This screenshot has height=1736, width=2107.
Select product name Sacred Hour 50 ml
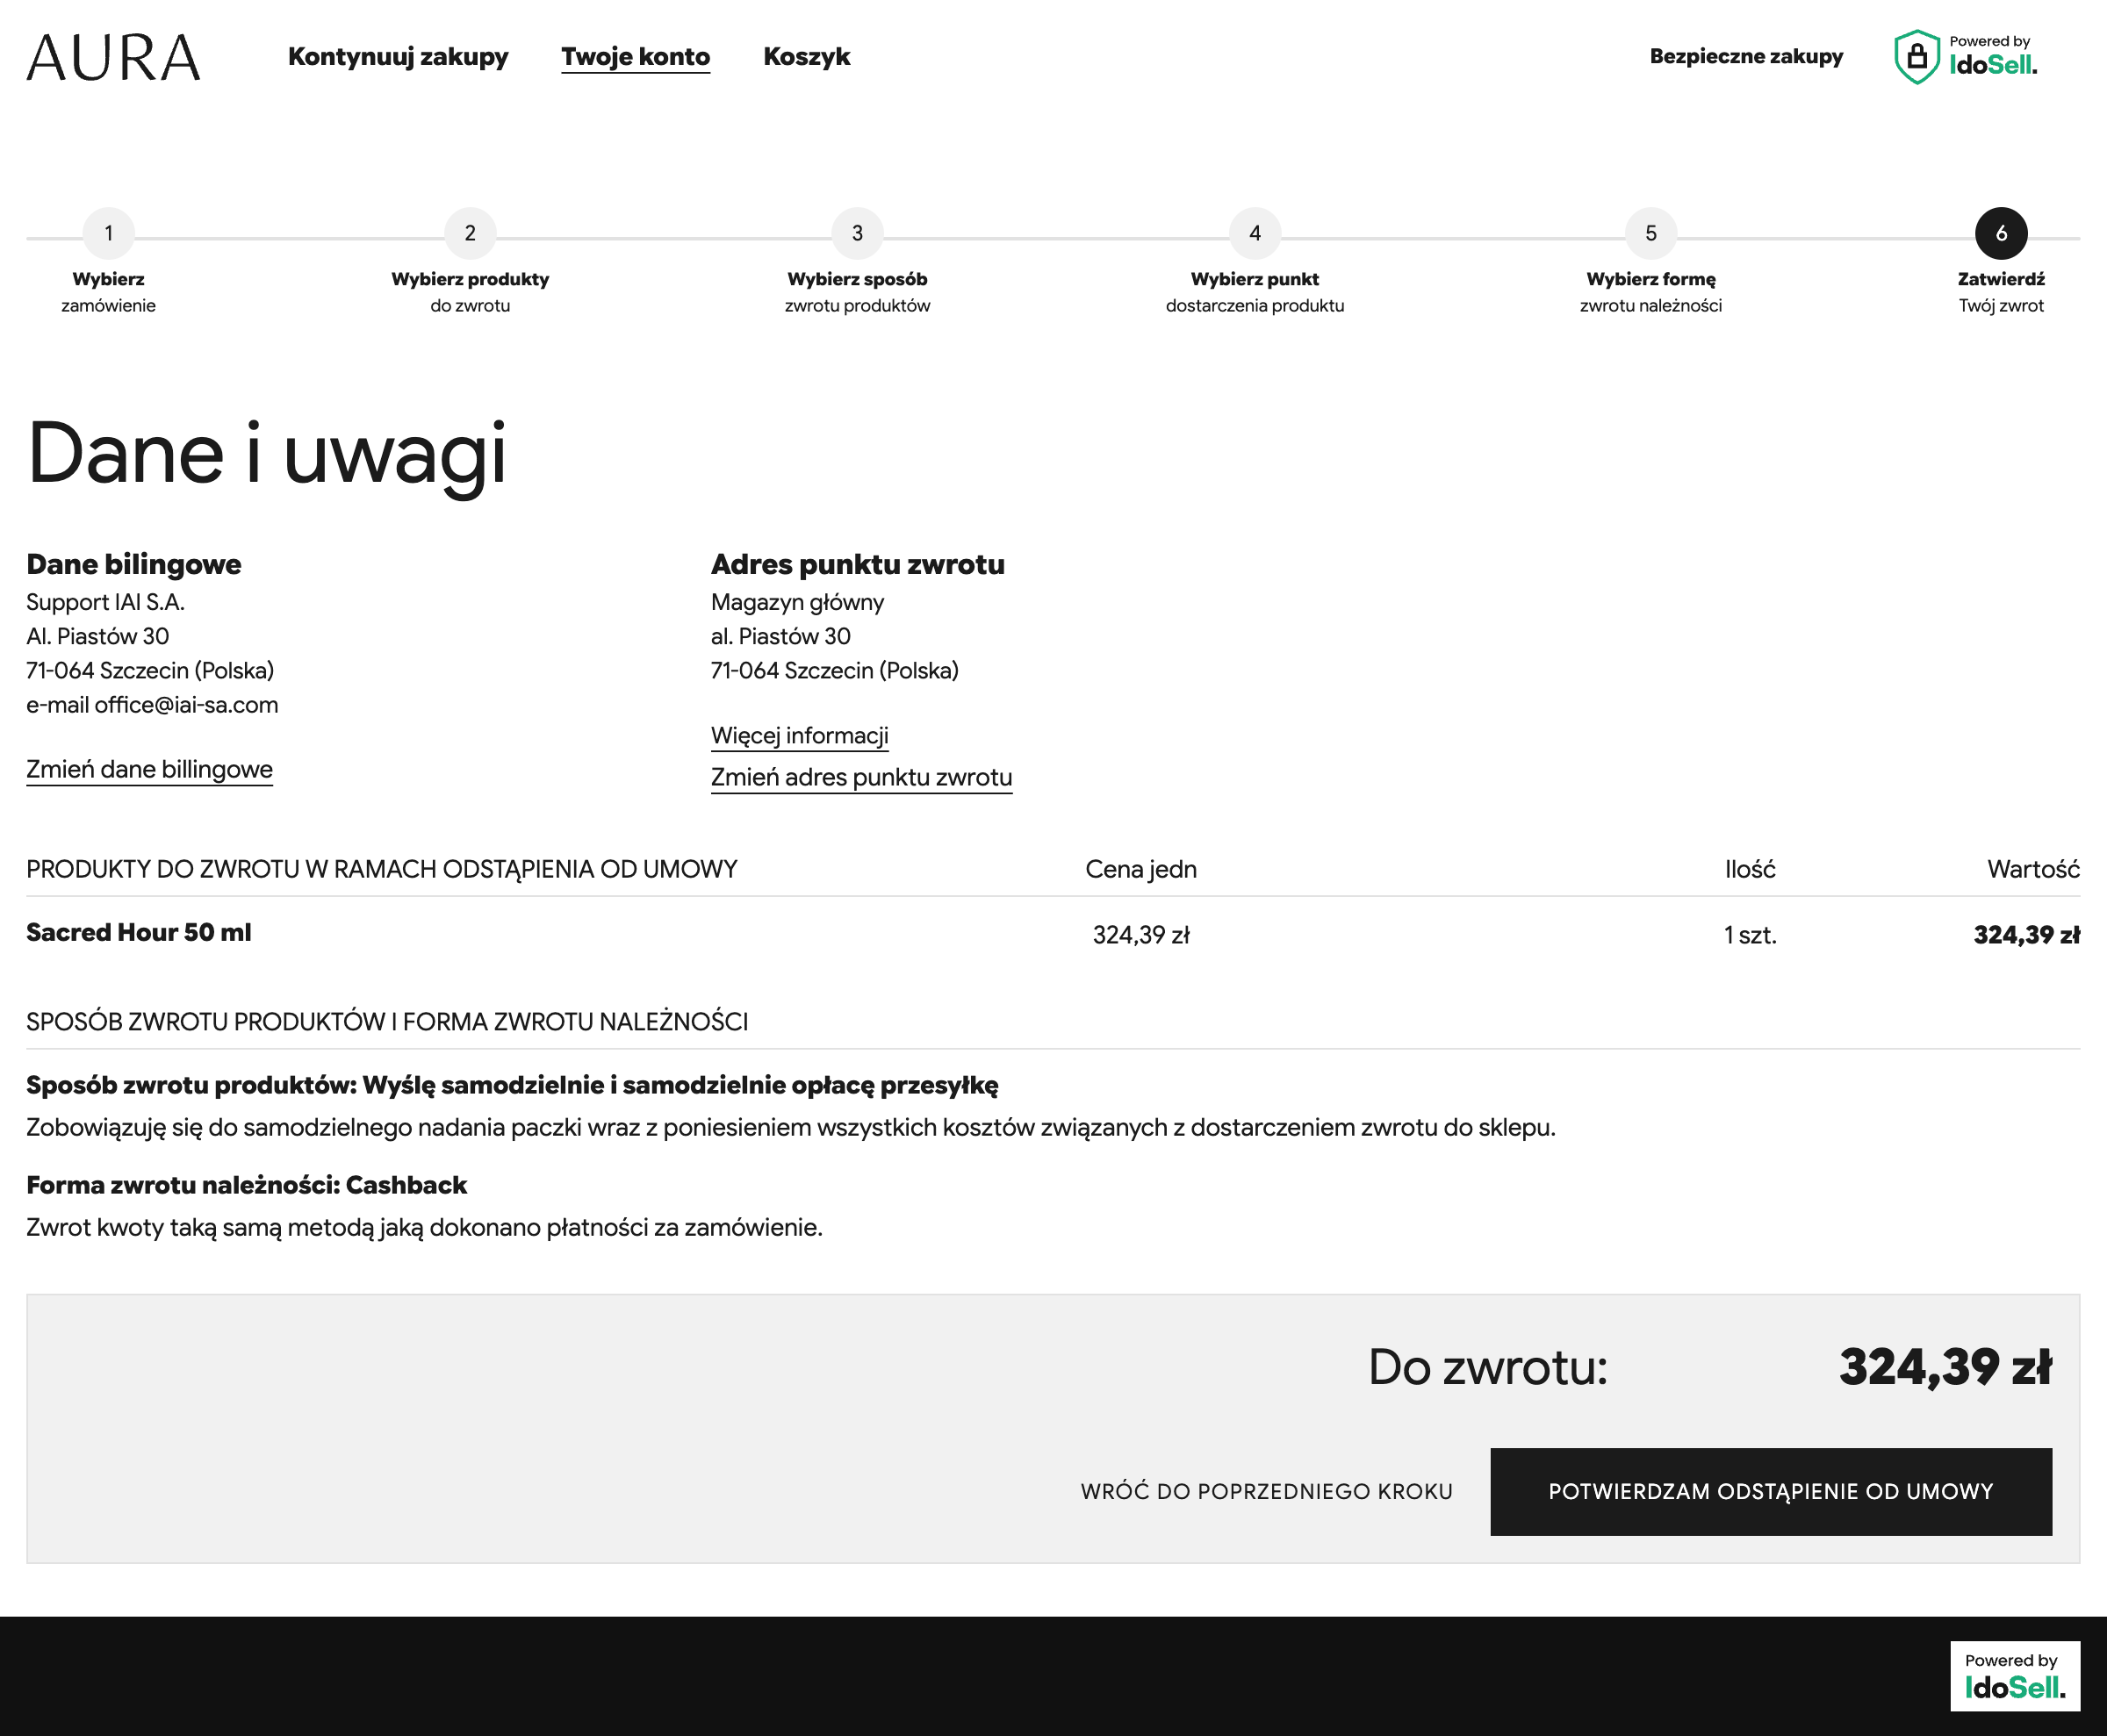(x=139, y=932)
